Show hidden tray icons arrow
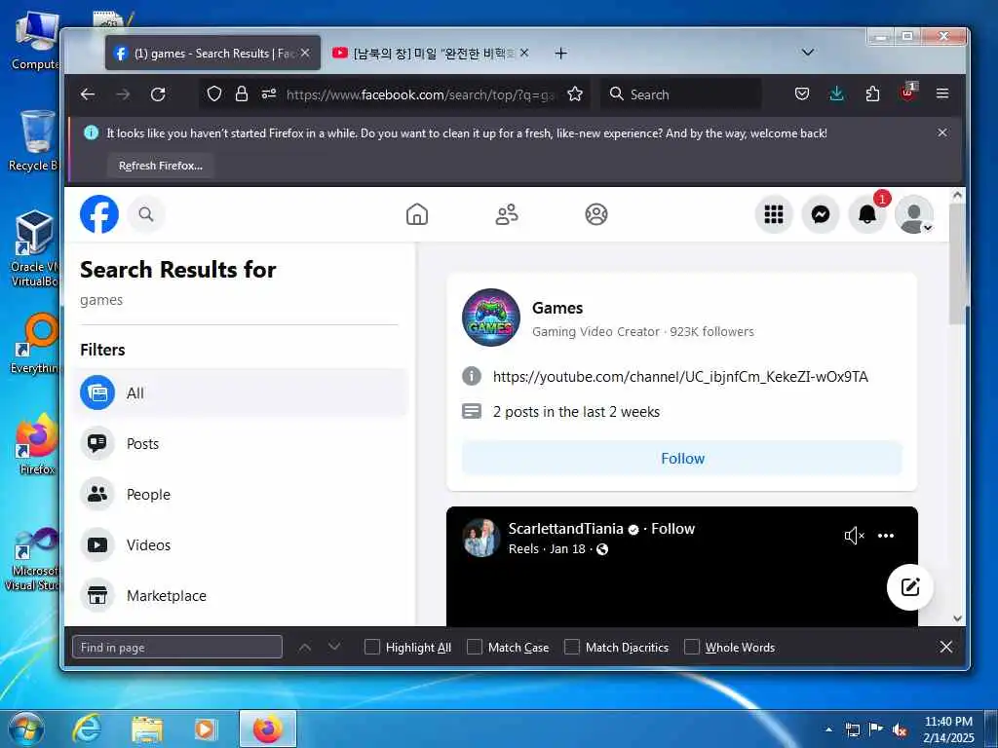 pyautogui.click(x=828, y=729)
